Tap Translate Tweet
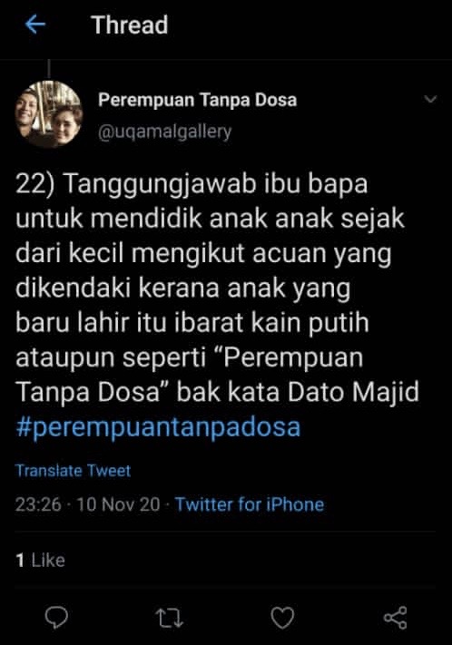The width and height of the screenshot is (452, 645). pos(73,471)
